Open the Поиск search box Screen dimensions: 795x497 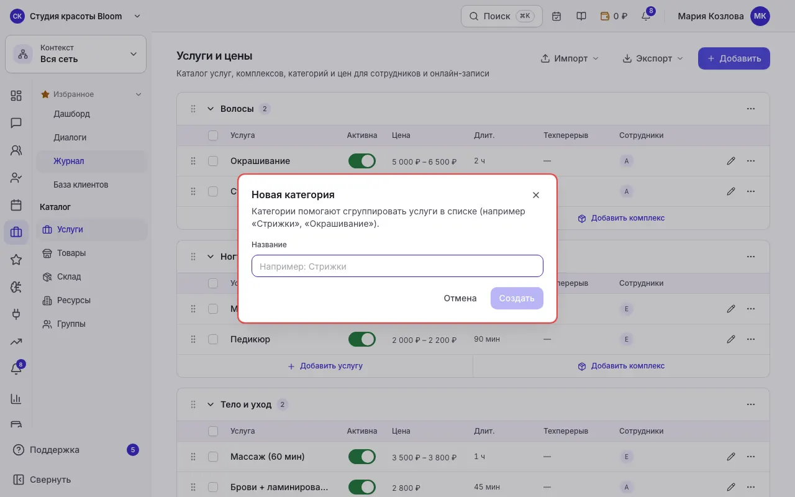[502, 16]
